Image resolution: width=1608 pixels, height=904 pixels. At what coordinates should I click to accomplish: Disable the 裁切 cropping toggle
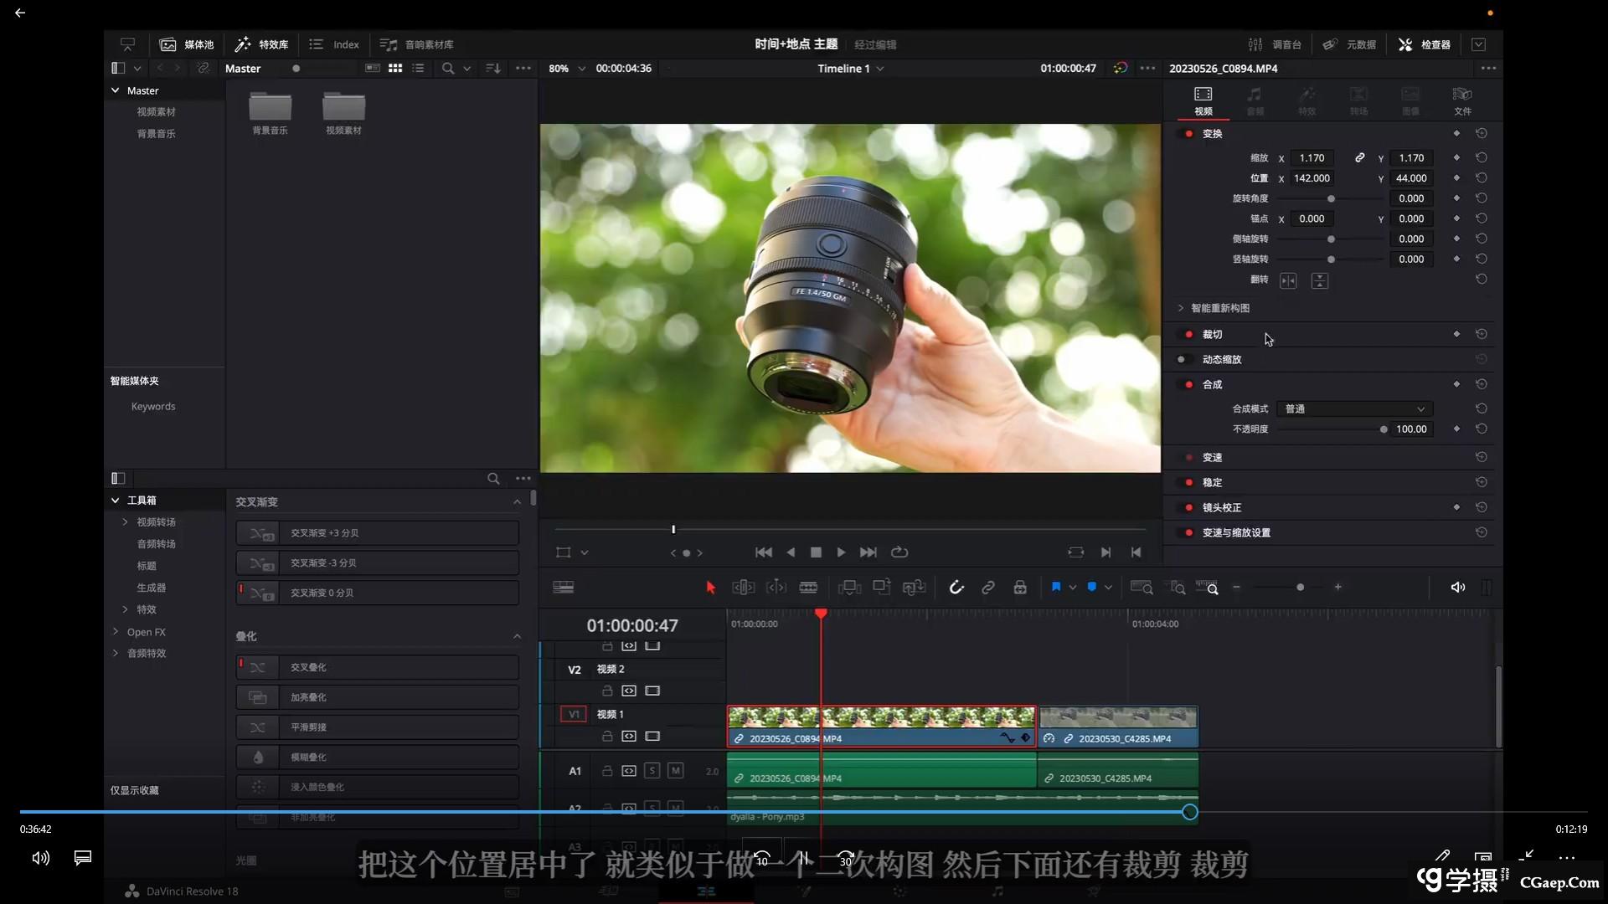[1188, 335]
